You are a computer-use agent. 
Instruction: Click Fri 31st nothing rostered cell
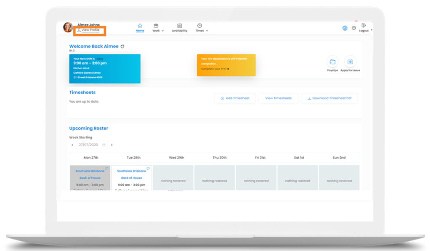256,178
